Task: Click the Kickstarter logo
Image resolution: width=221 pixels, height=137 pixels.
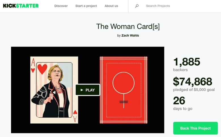Action: [x=21, y=6]
